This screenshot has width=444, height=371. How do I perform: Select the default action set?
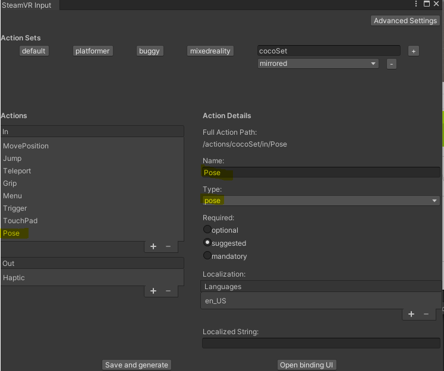[x=34, y=51]
